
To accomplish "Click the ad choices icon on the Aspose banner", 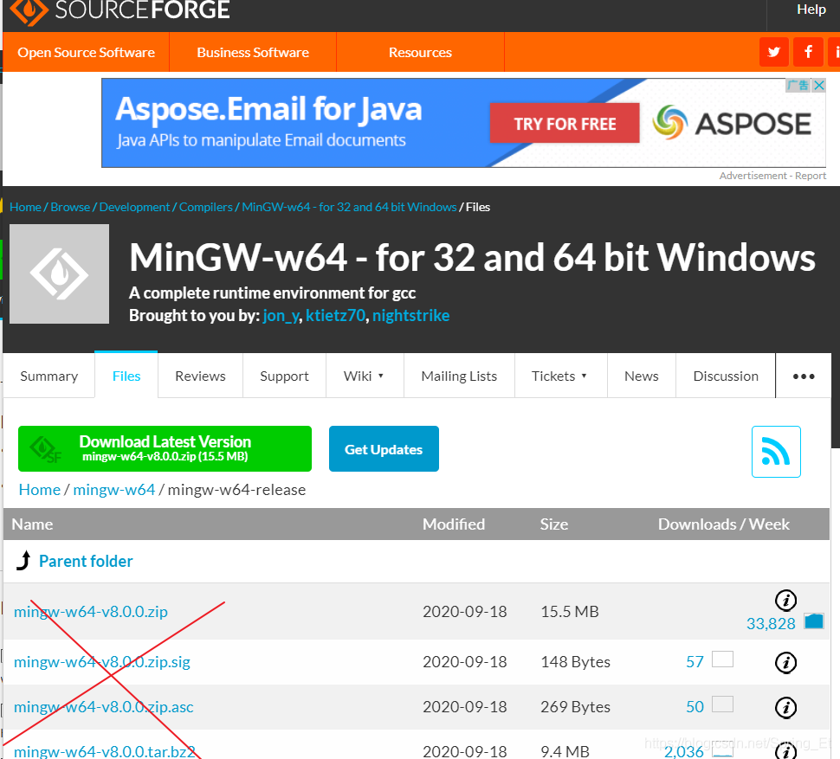I will 798,85.
